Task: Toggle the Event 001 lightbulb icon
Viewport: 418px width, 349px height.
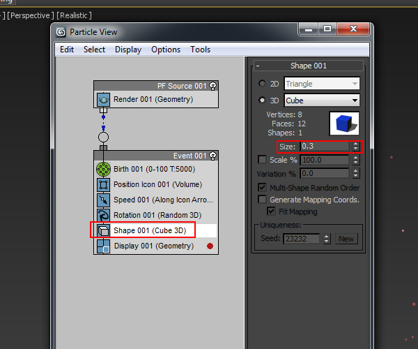Action: [212, 156]
